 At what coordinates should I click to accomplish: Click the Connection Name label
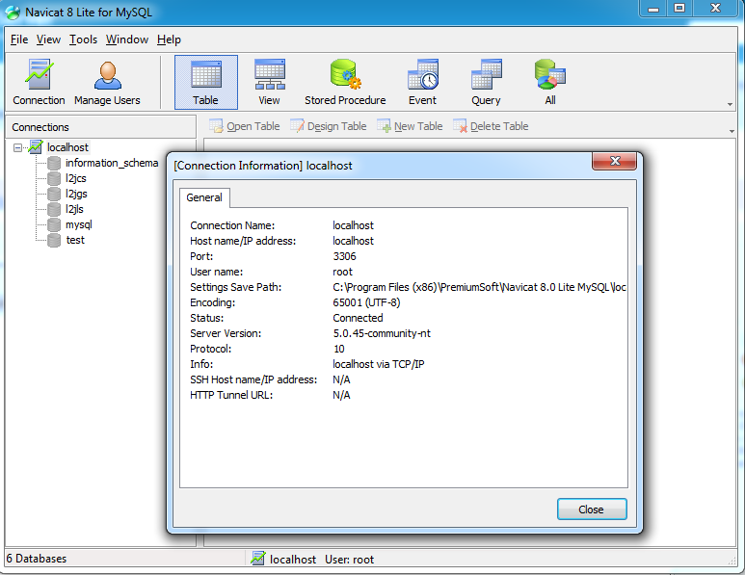[232, 225]
